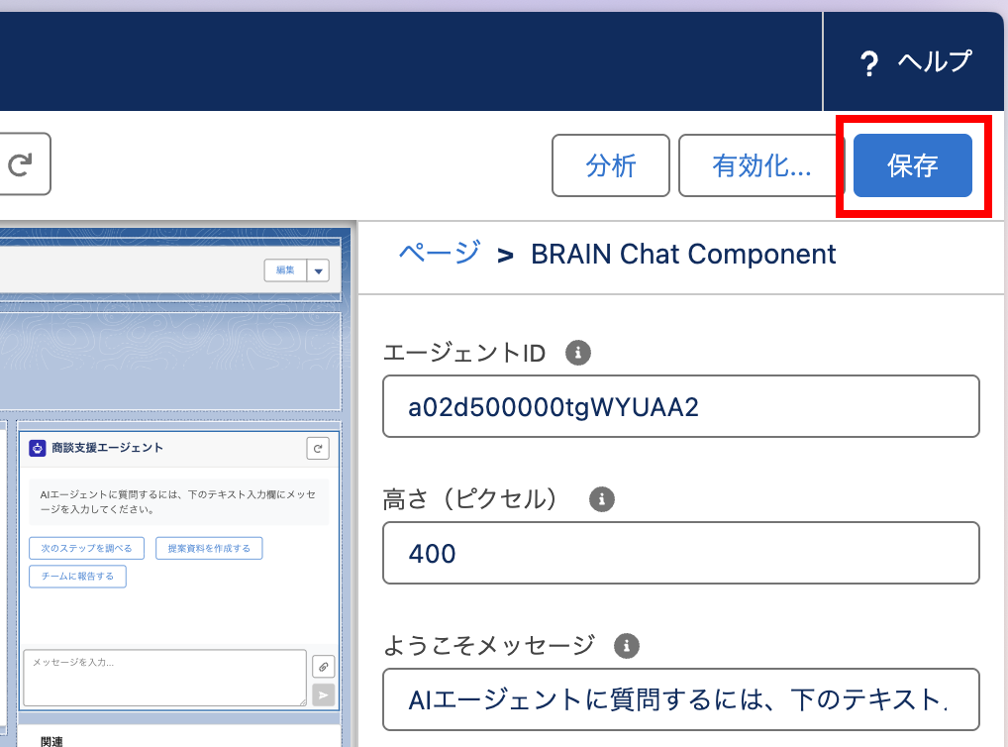This screenshot has width=1008, height=747.
Task: Click the 商談支援エージェント robot icon
Action: (x=38, y=449)
